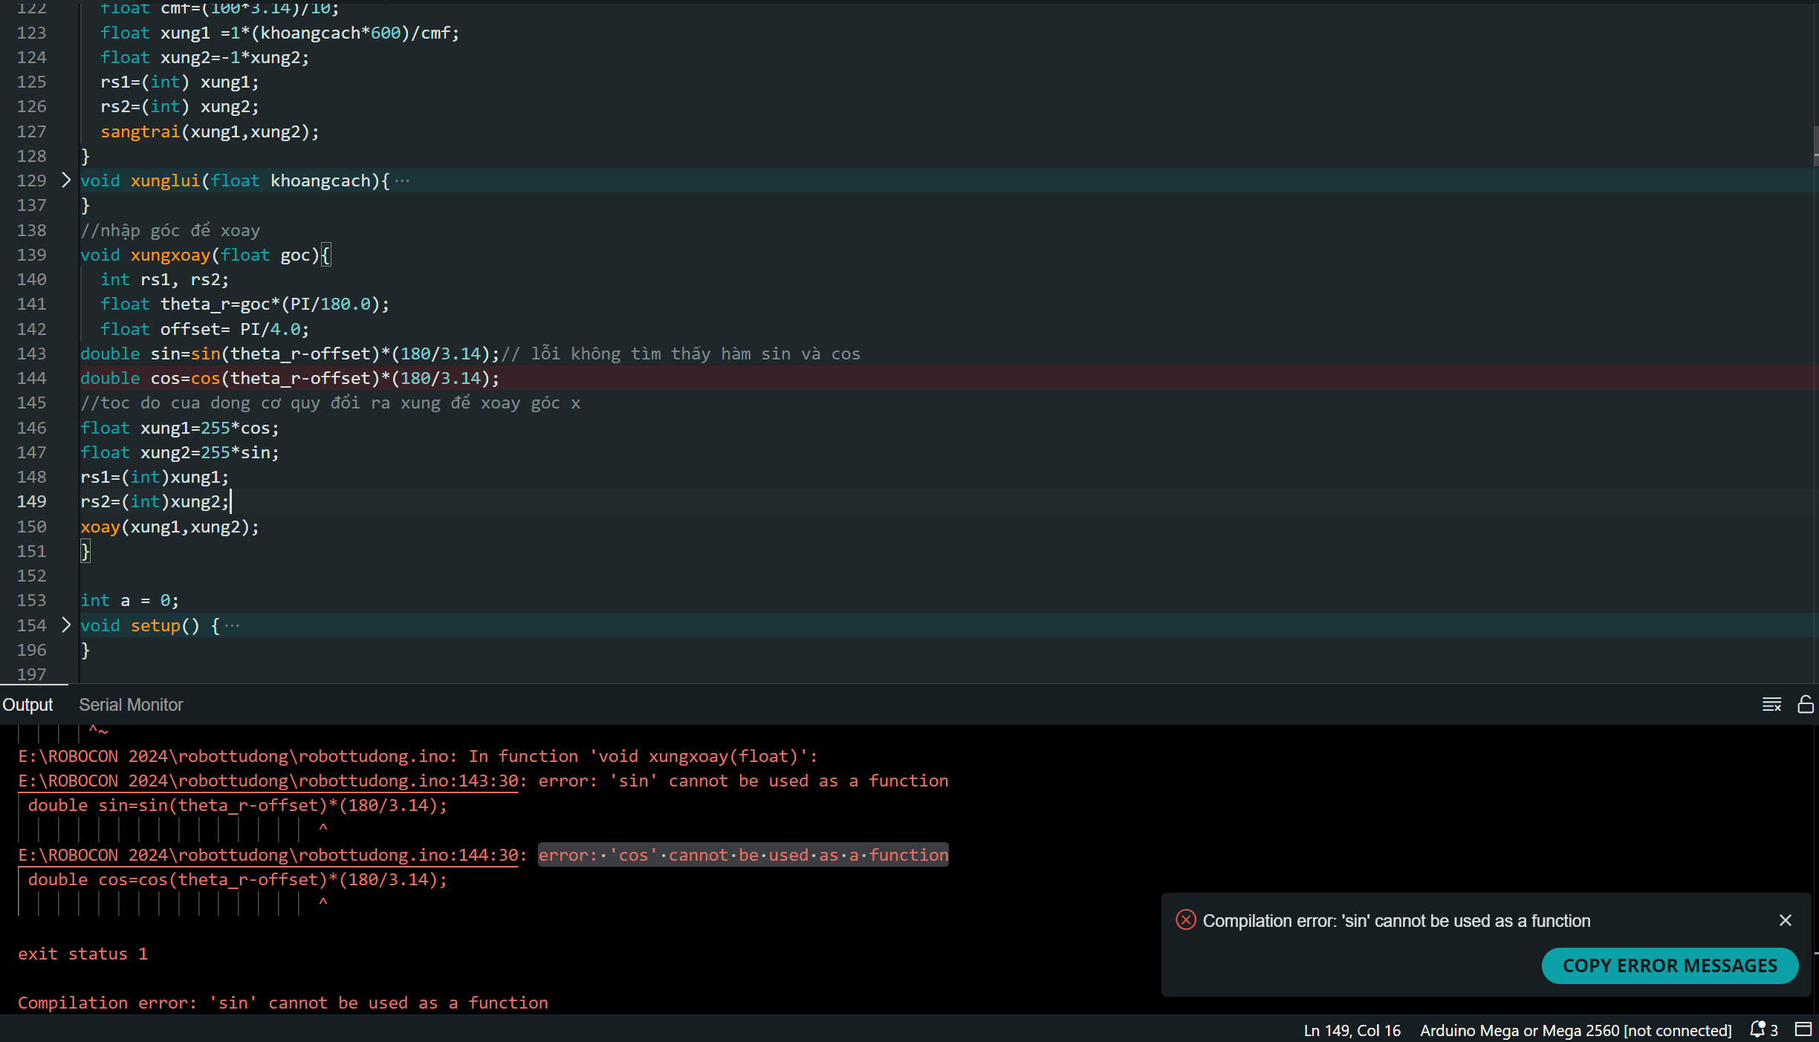Open error link for line 144:30
This screenshot has height=1042, width=1819.
click(267, 855)
